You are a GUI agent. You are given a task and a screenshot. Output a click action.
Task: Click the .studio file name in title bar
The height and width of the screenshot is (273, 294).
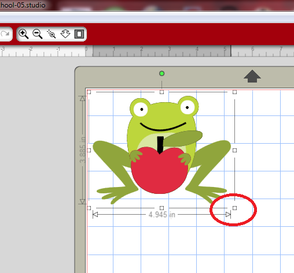click(23, 5)
